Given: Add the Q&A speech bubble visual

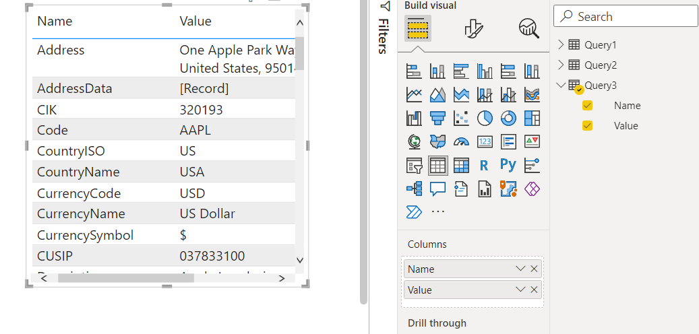Looking at the screenshot, I should coord(437,189).
